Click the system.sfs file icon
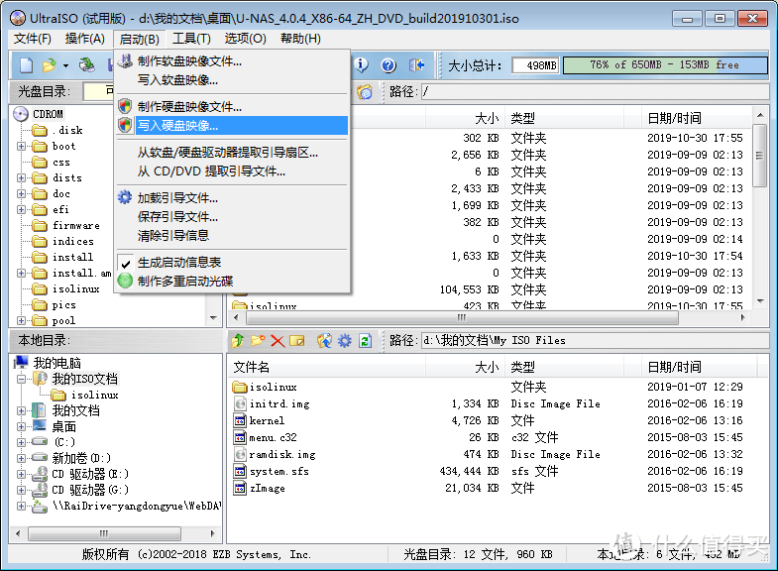This screenshot has width=778, height=571. click(x=240, y=471)
